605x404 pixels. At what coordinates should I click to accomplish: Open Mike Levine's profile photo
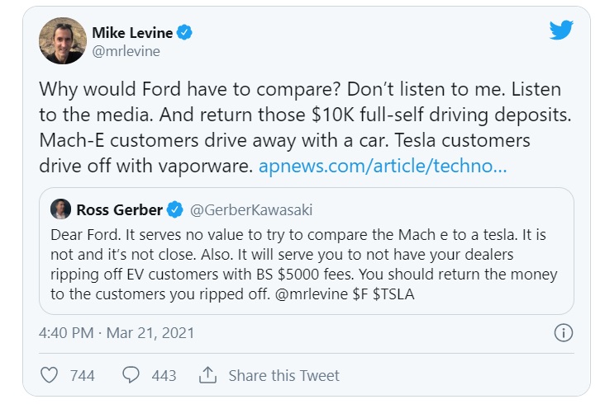(x=62, y=41)
